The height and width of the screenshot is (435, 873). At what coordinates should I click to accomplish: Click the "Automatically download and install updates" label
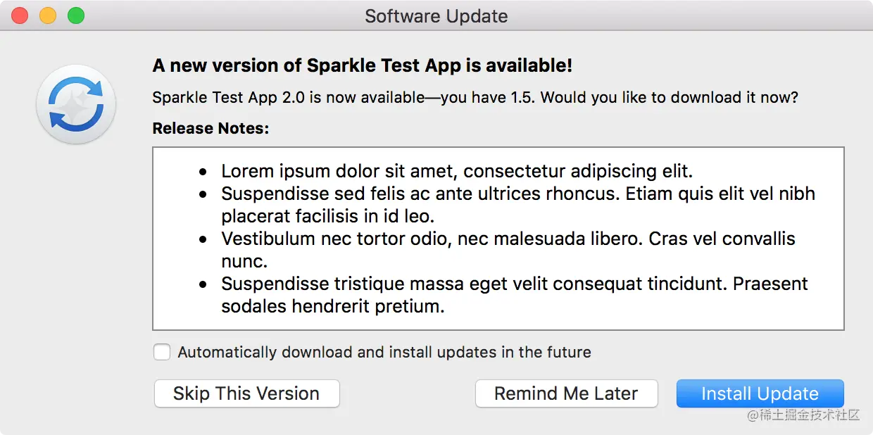click(384, 352)
